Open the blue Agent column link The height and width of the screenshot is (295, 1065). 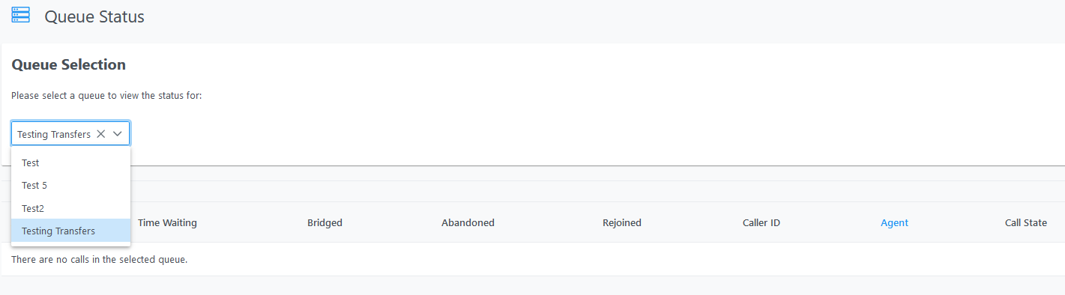click(894, 222)
